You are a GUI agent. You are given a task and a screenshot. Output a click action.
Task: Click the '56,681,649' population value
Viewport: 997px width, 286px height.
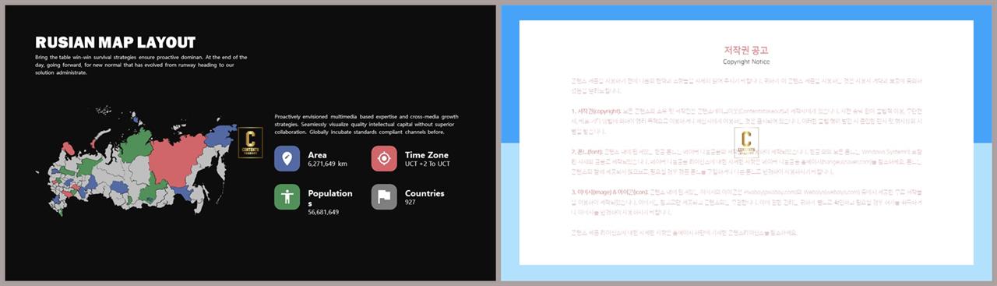click(323, 212)
